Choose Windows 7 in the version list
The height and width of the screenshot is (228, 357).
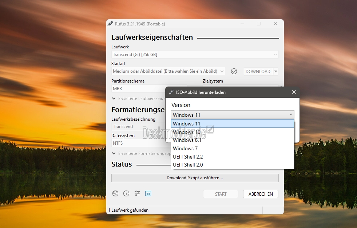click(233, 148)
